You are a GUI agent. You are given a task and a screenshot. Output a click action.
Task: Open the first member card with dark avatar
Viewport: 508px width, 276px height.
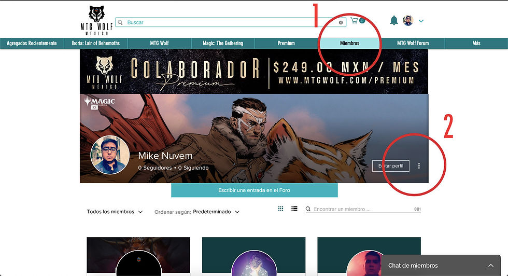(x=138, y=256)
